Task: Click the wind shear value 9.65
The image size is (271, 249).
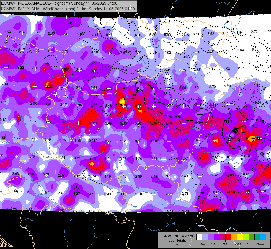Action: click(x=184, y=123)
